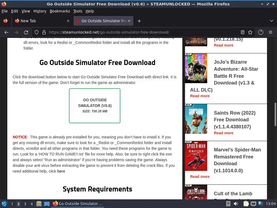The height and width of the screenshot is (208, 277).
Task: Click the 13:04 clock in taskbar
Action: coord(271,204)
